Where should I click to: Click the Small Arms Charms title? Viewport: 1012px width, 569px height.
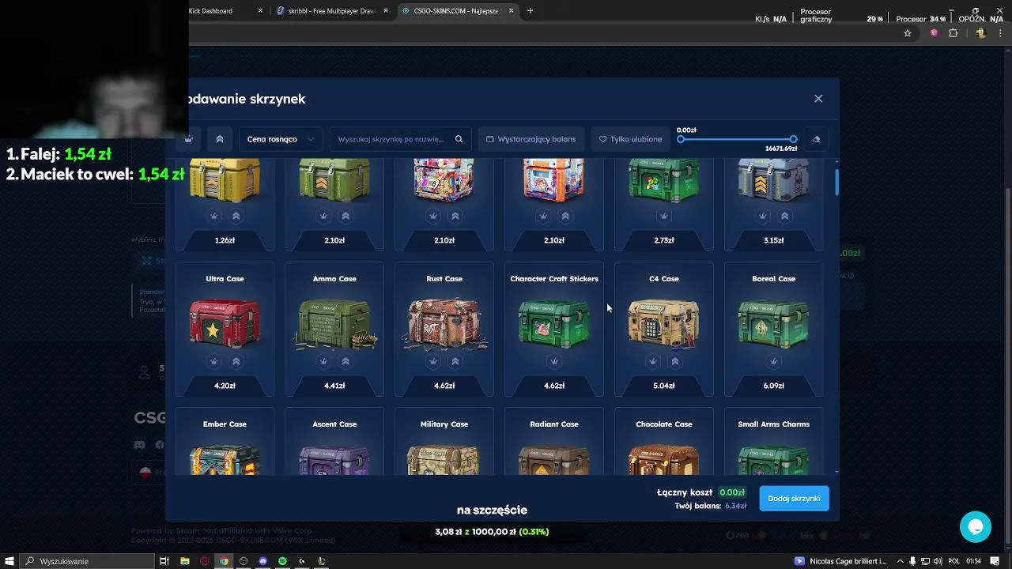pos(774,424)
